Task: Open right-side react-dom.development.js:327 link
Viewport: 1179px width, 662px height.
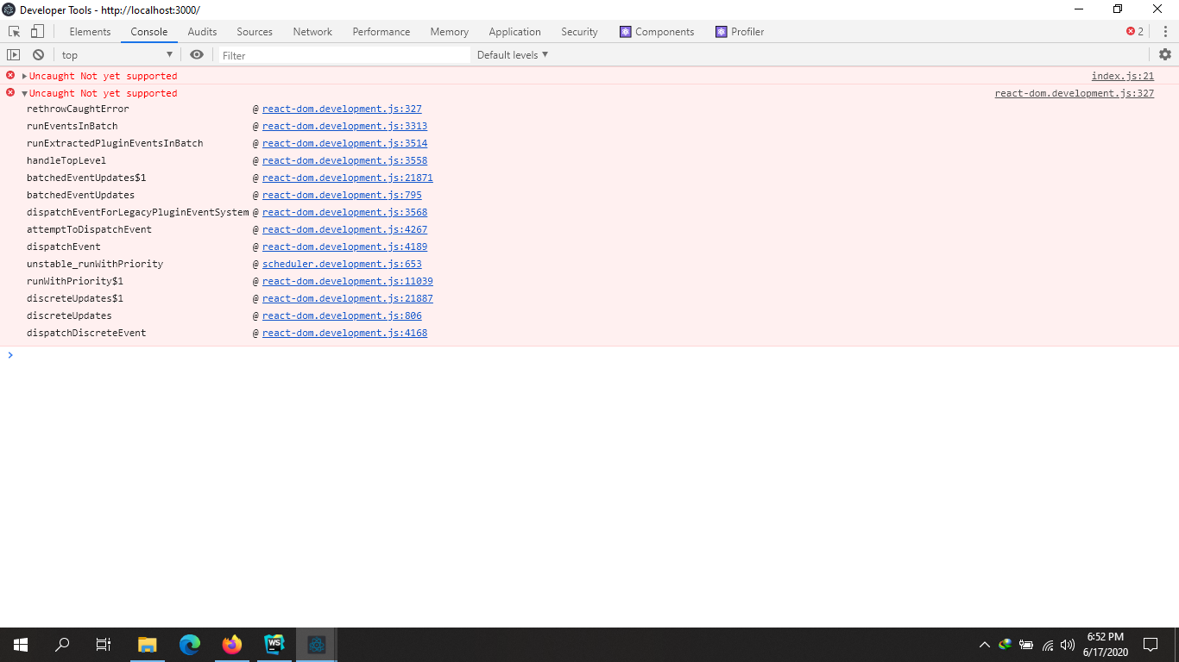Action: 1075,93
